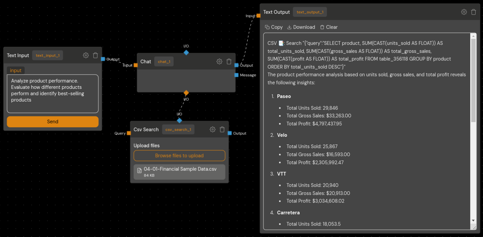
Task: Click the Csv Search blue Output port
Action: 230,133
